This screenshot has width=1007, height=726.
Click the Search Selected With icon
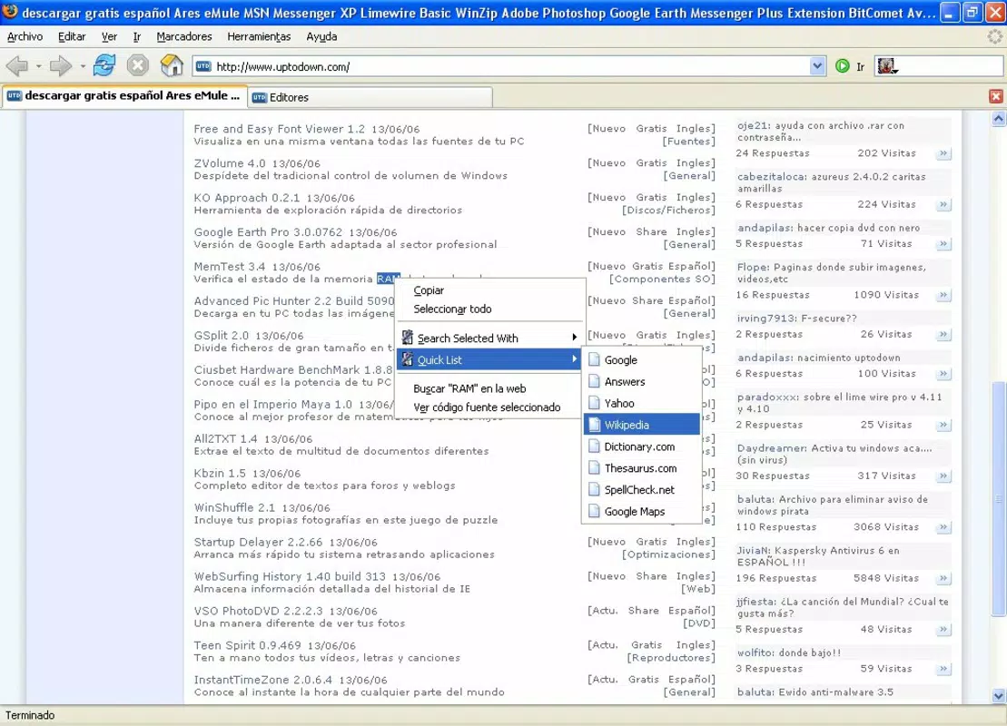[407, 338]
